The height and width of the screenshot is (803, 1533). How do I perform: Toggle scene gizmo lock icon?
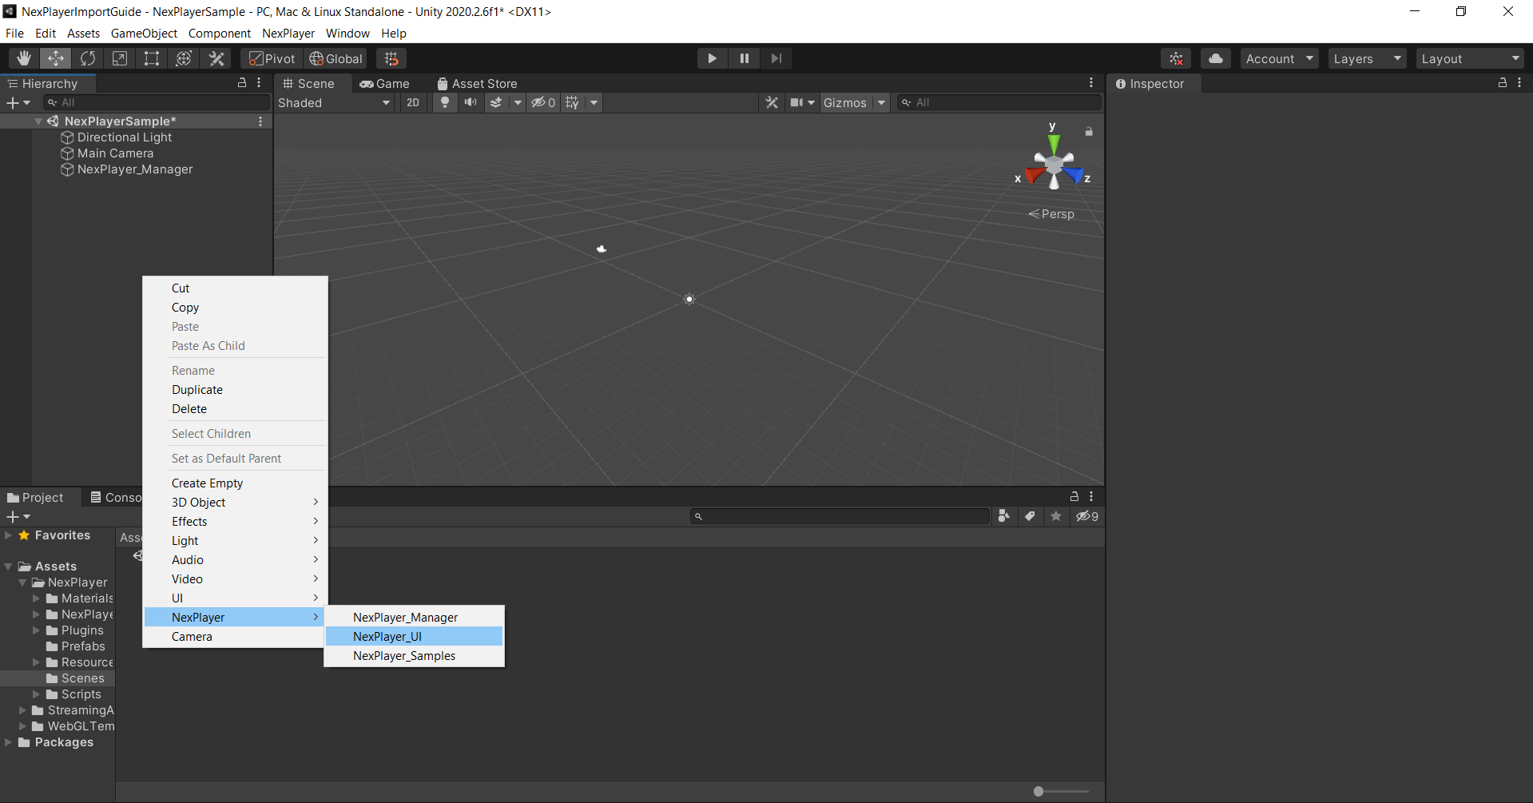point(1088,131)
